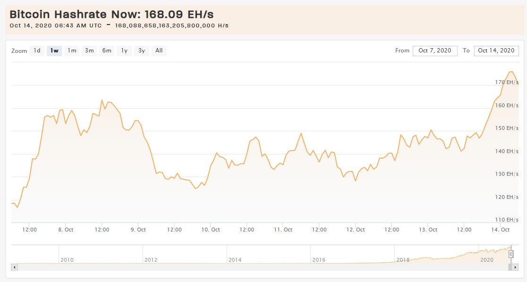This screenshot has height=282, width=527.
Task: Click the navigator scroll left arrow
Action: click(15, 267)
